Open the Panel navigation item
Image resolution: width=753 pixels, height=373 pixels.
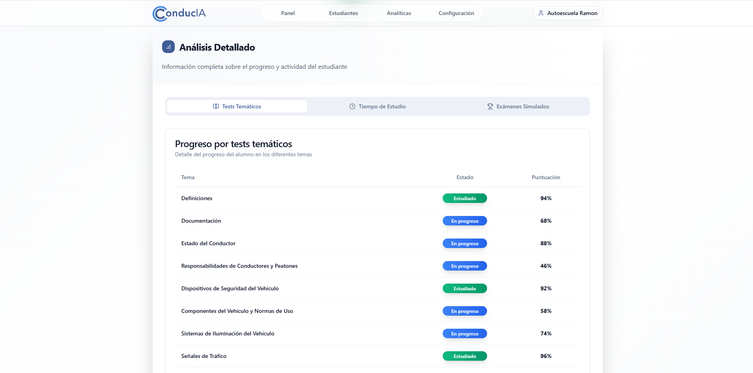tap(288, 13)
